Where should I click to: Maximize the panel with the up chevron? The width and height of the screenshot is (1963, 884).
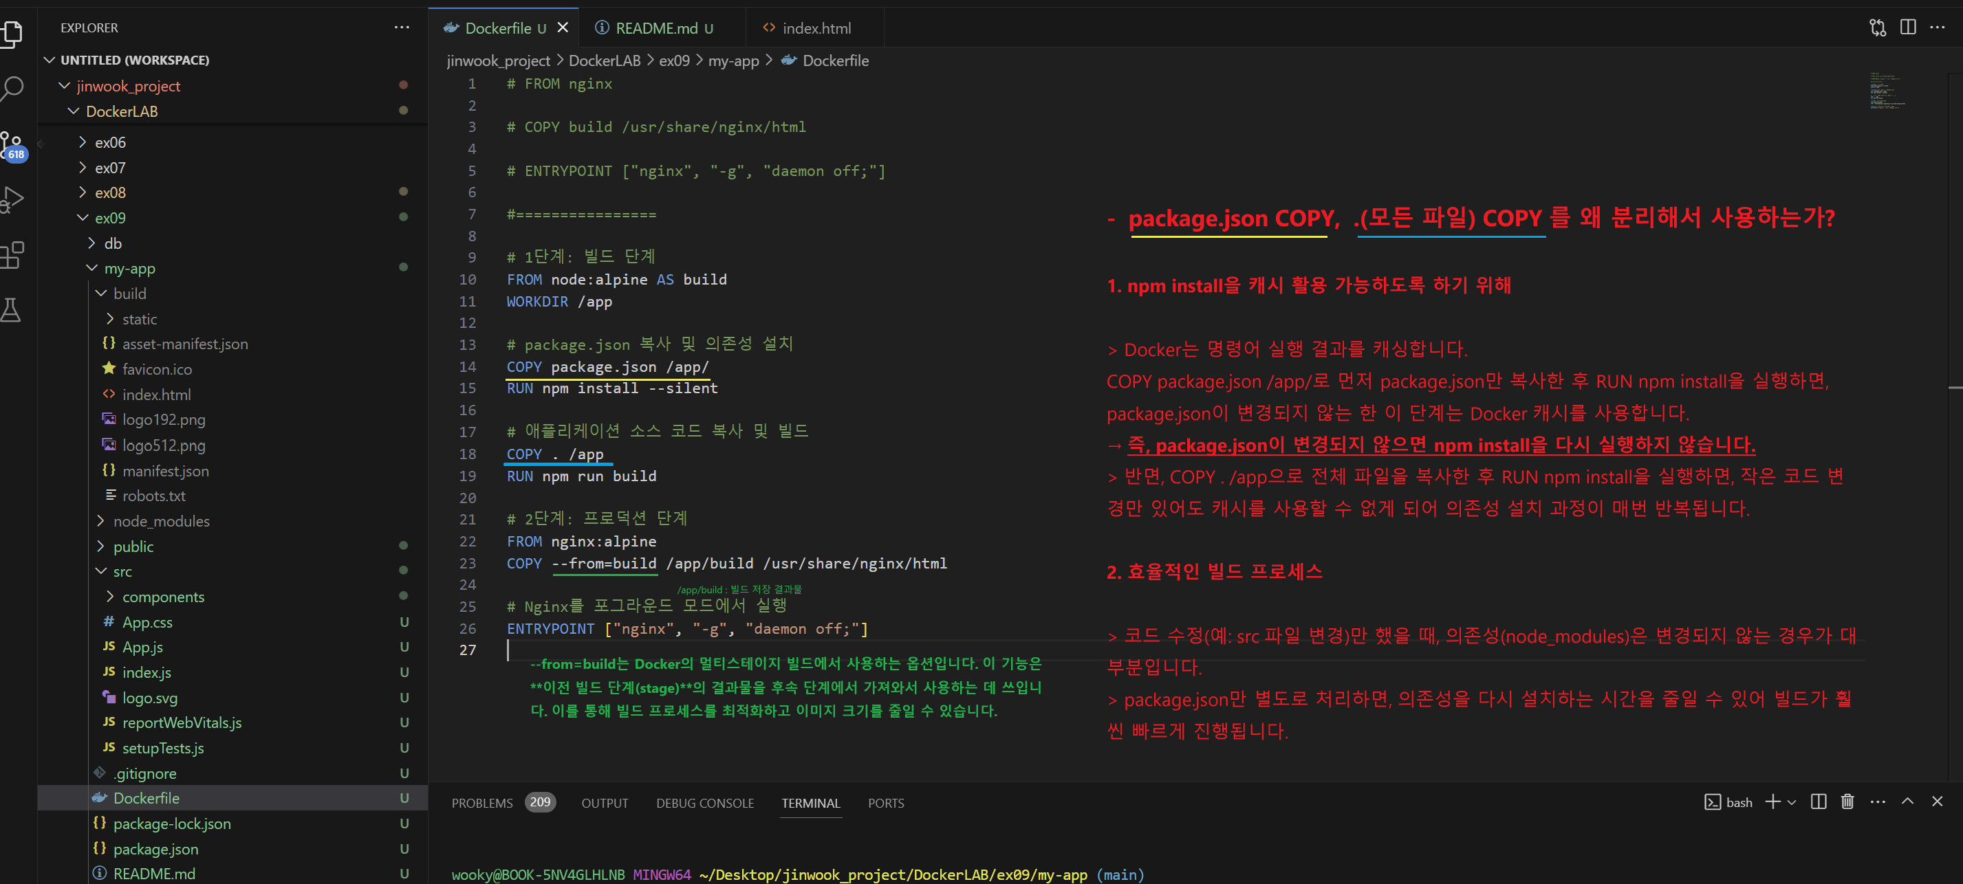coord(1907,802)
